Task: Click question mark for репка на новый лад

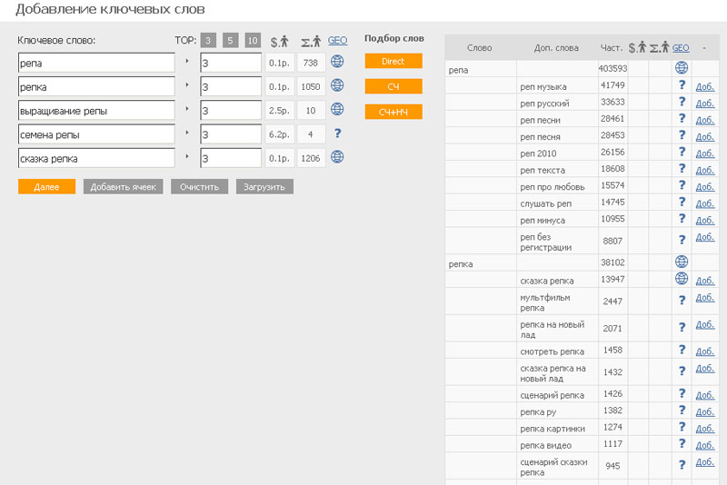Action: coord(682,328)
